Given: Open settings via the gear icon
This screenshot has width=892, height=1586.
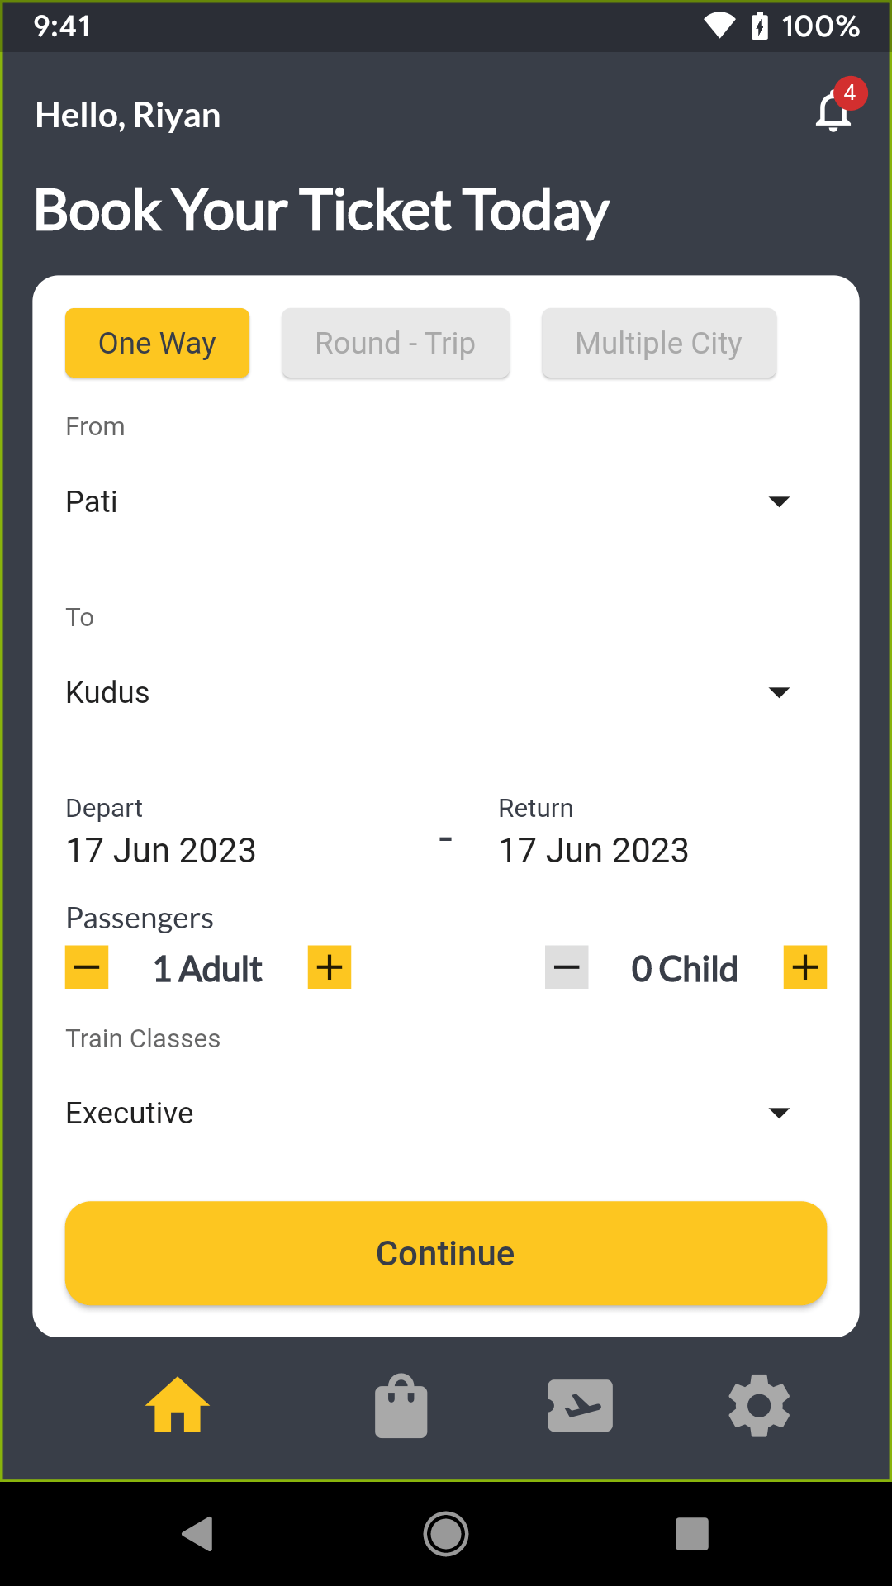Looking at the screenshot, I should (759, 1404).
